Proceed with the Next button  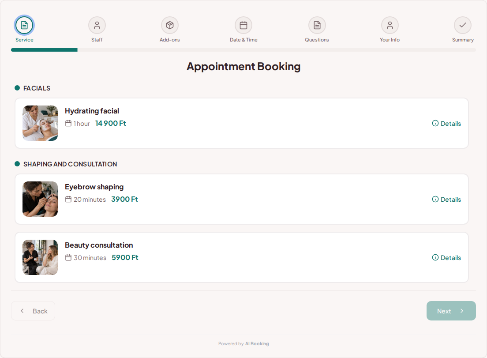[451, 311]
